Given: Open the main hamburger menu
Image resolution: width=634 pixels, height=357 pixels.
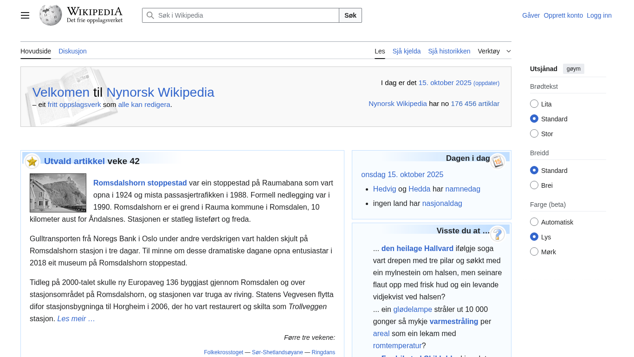Looking at the screenshot, I should (25, 15).
